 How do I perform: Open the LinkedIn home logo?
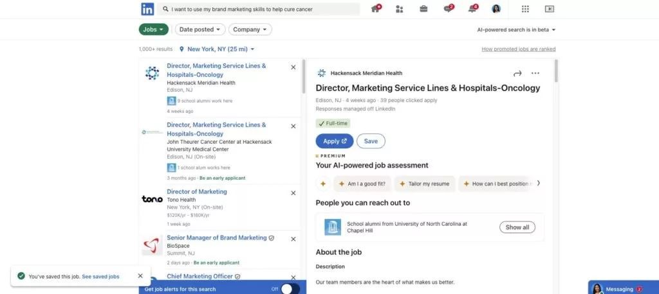[x=147, y=9]
